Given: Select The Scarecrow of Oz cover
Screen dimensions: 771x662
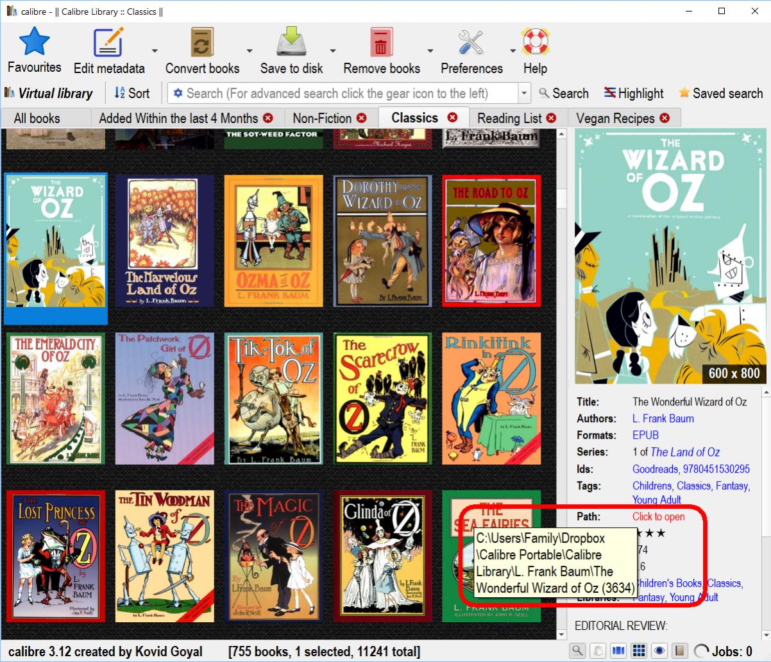Looking at the screenshot, I should [383, 398].
